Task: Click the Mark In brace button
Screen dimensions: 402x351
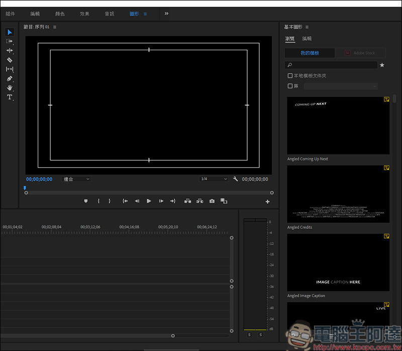Action: tap(98, 201)
